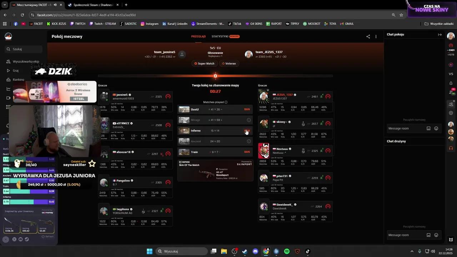
Task: Click the Nextuuu player avatar
Action: click(264, 151)
